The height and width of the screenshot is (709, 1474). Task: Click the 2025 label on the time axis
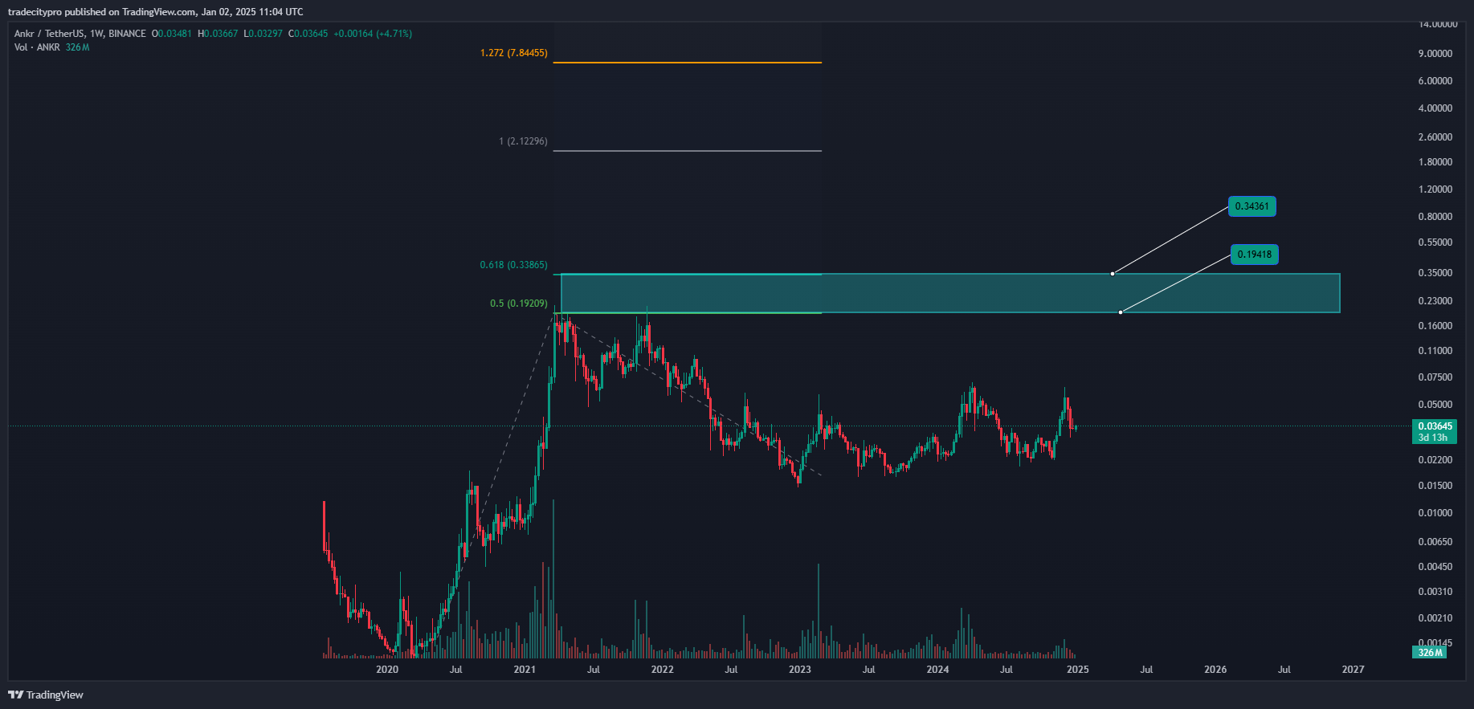click(x=1078, y=670)
